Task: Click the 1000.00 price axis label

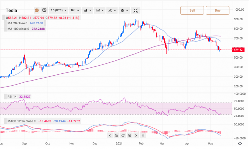Action: click(x=239, y=10)
